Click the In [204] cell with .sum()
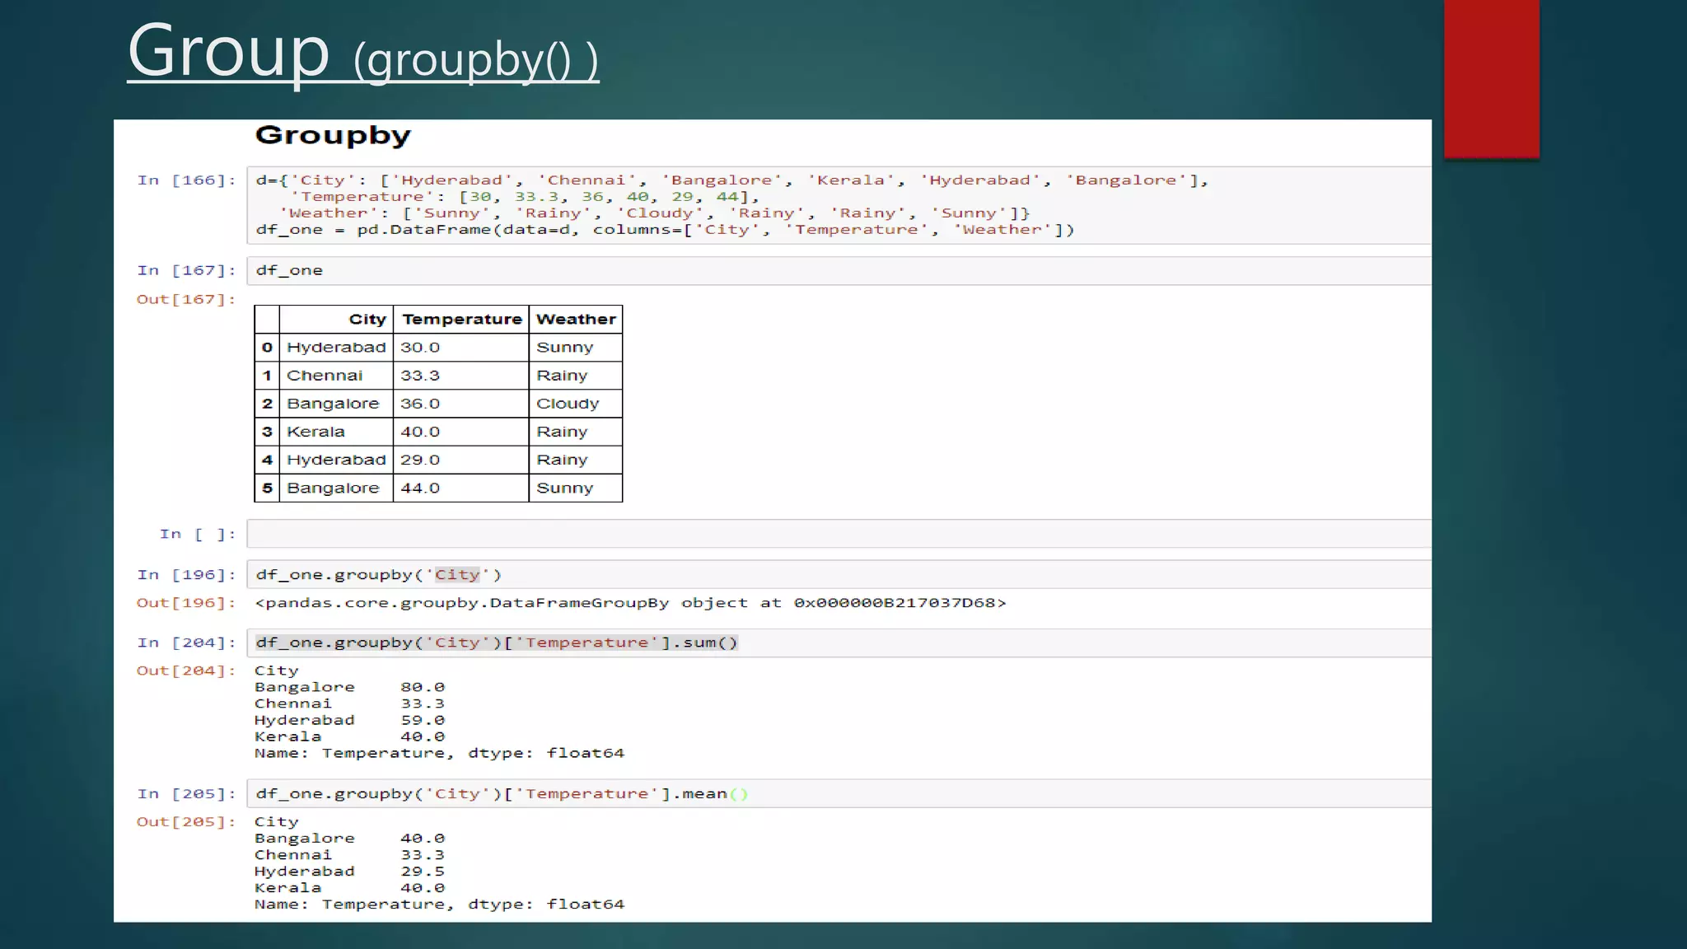 (839, 643)
